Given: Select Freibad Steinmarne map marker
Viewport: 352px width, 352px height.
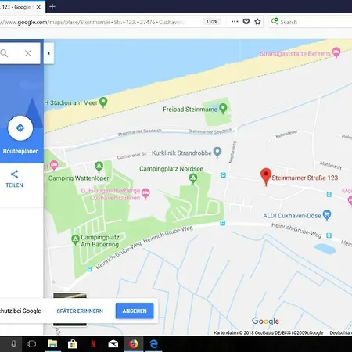Looking at the screenshot, I should click(223, 109).
